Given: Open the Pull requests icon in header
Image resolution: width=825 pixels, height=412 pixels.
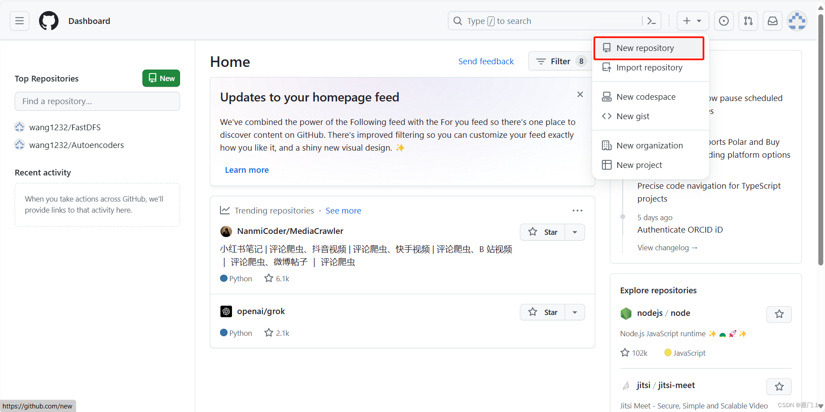Looking at the screenshot, I should pyautogui.click(x=748, y=21).
